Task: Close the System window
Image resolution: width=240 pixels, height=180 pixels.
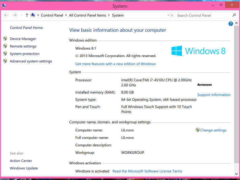Action: point(232,5)
